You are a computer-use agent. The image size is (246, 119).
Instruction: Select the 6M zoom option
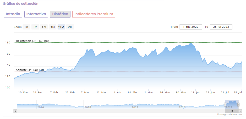click(53, 27)
